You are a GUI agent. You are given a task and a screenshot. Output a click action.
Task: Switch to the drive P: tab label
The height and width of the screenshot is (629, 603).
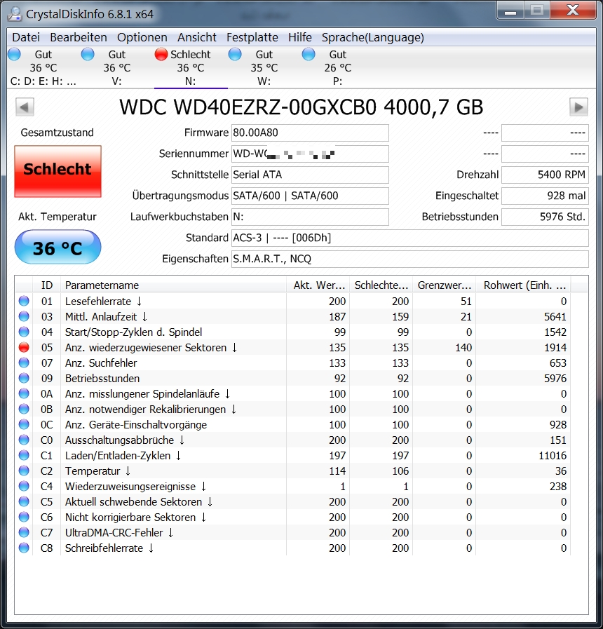click(x=338, y=81)
